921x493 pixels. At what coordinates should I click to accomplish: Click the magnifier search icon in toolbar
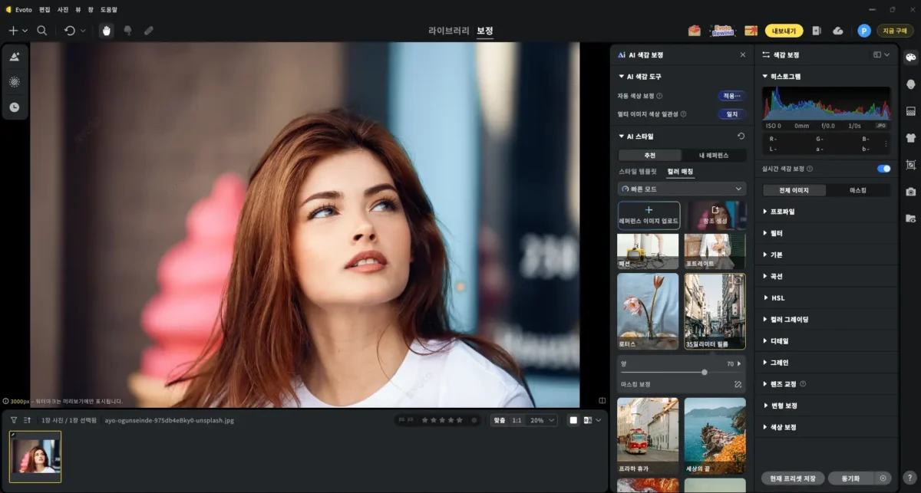[42, 31]
